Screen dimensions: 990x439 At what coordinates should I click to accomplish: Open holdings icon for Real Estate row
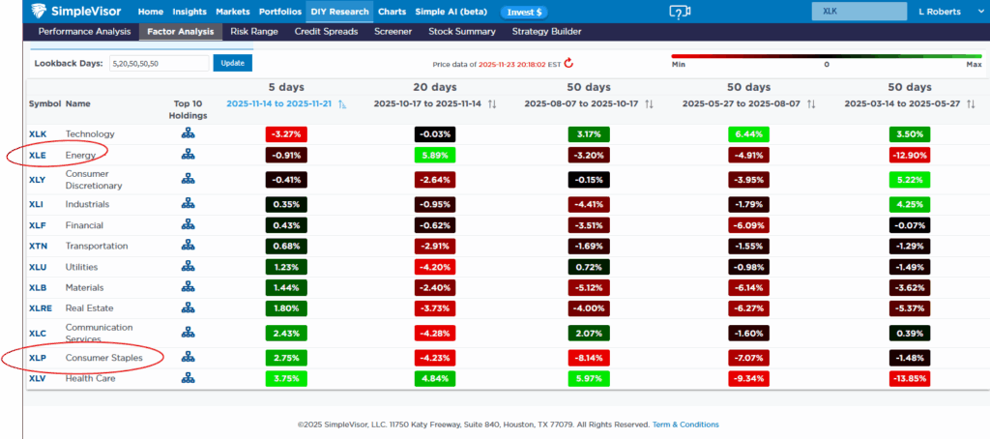pyautogui.click(x=189, y=308)
